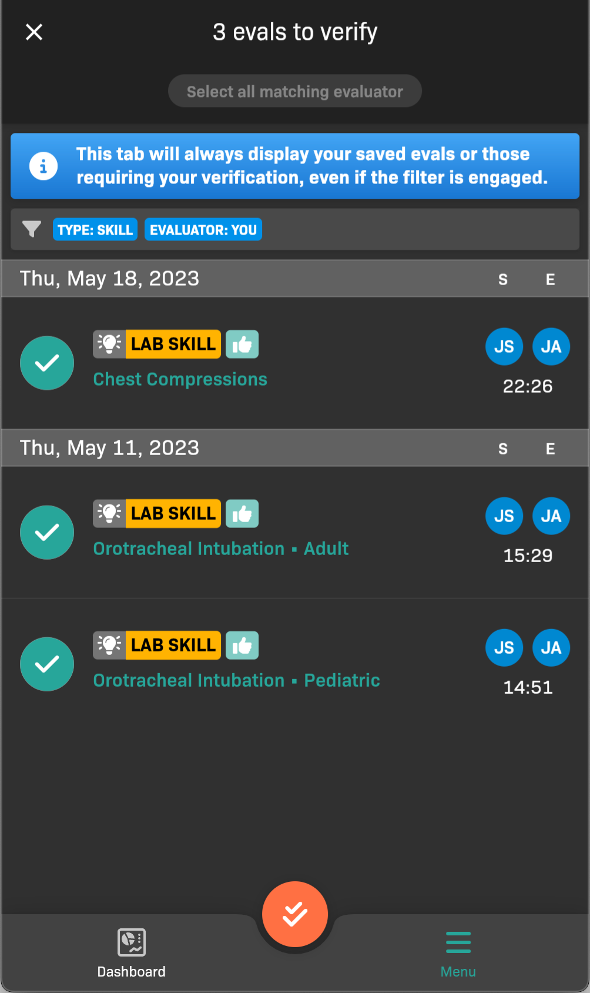Open the Chest Compressions eval link
The image size is (590, 993).
[180, 380]
